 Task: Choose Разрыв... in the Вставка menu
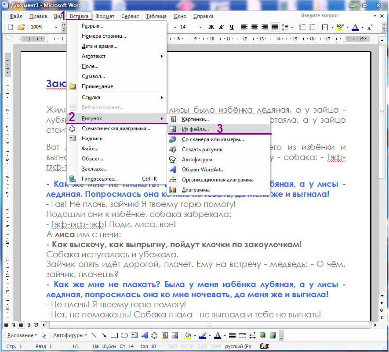116,26
